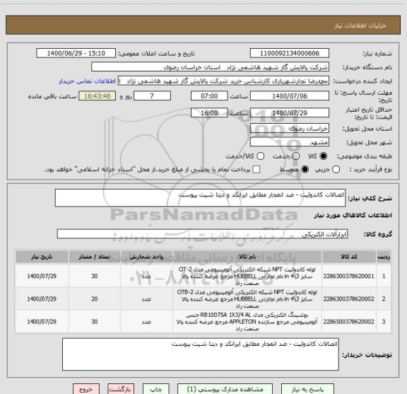The height and width of the screenshot is (394, 407).
Task: Click the شماره نیاز field 1100092134000606
Action: [290, 53]
